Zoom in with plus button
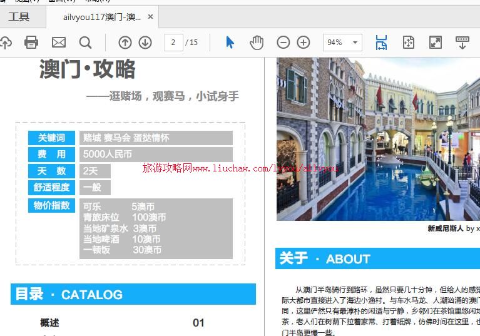 pyautogui.click(x=304, y=43)
